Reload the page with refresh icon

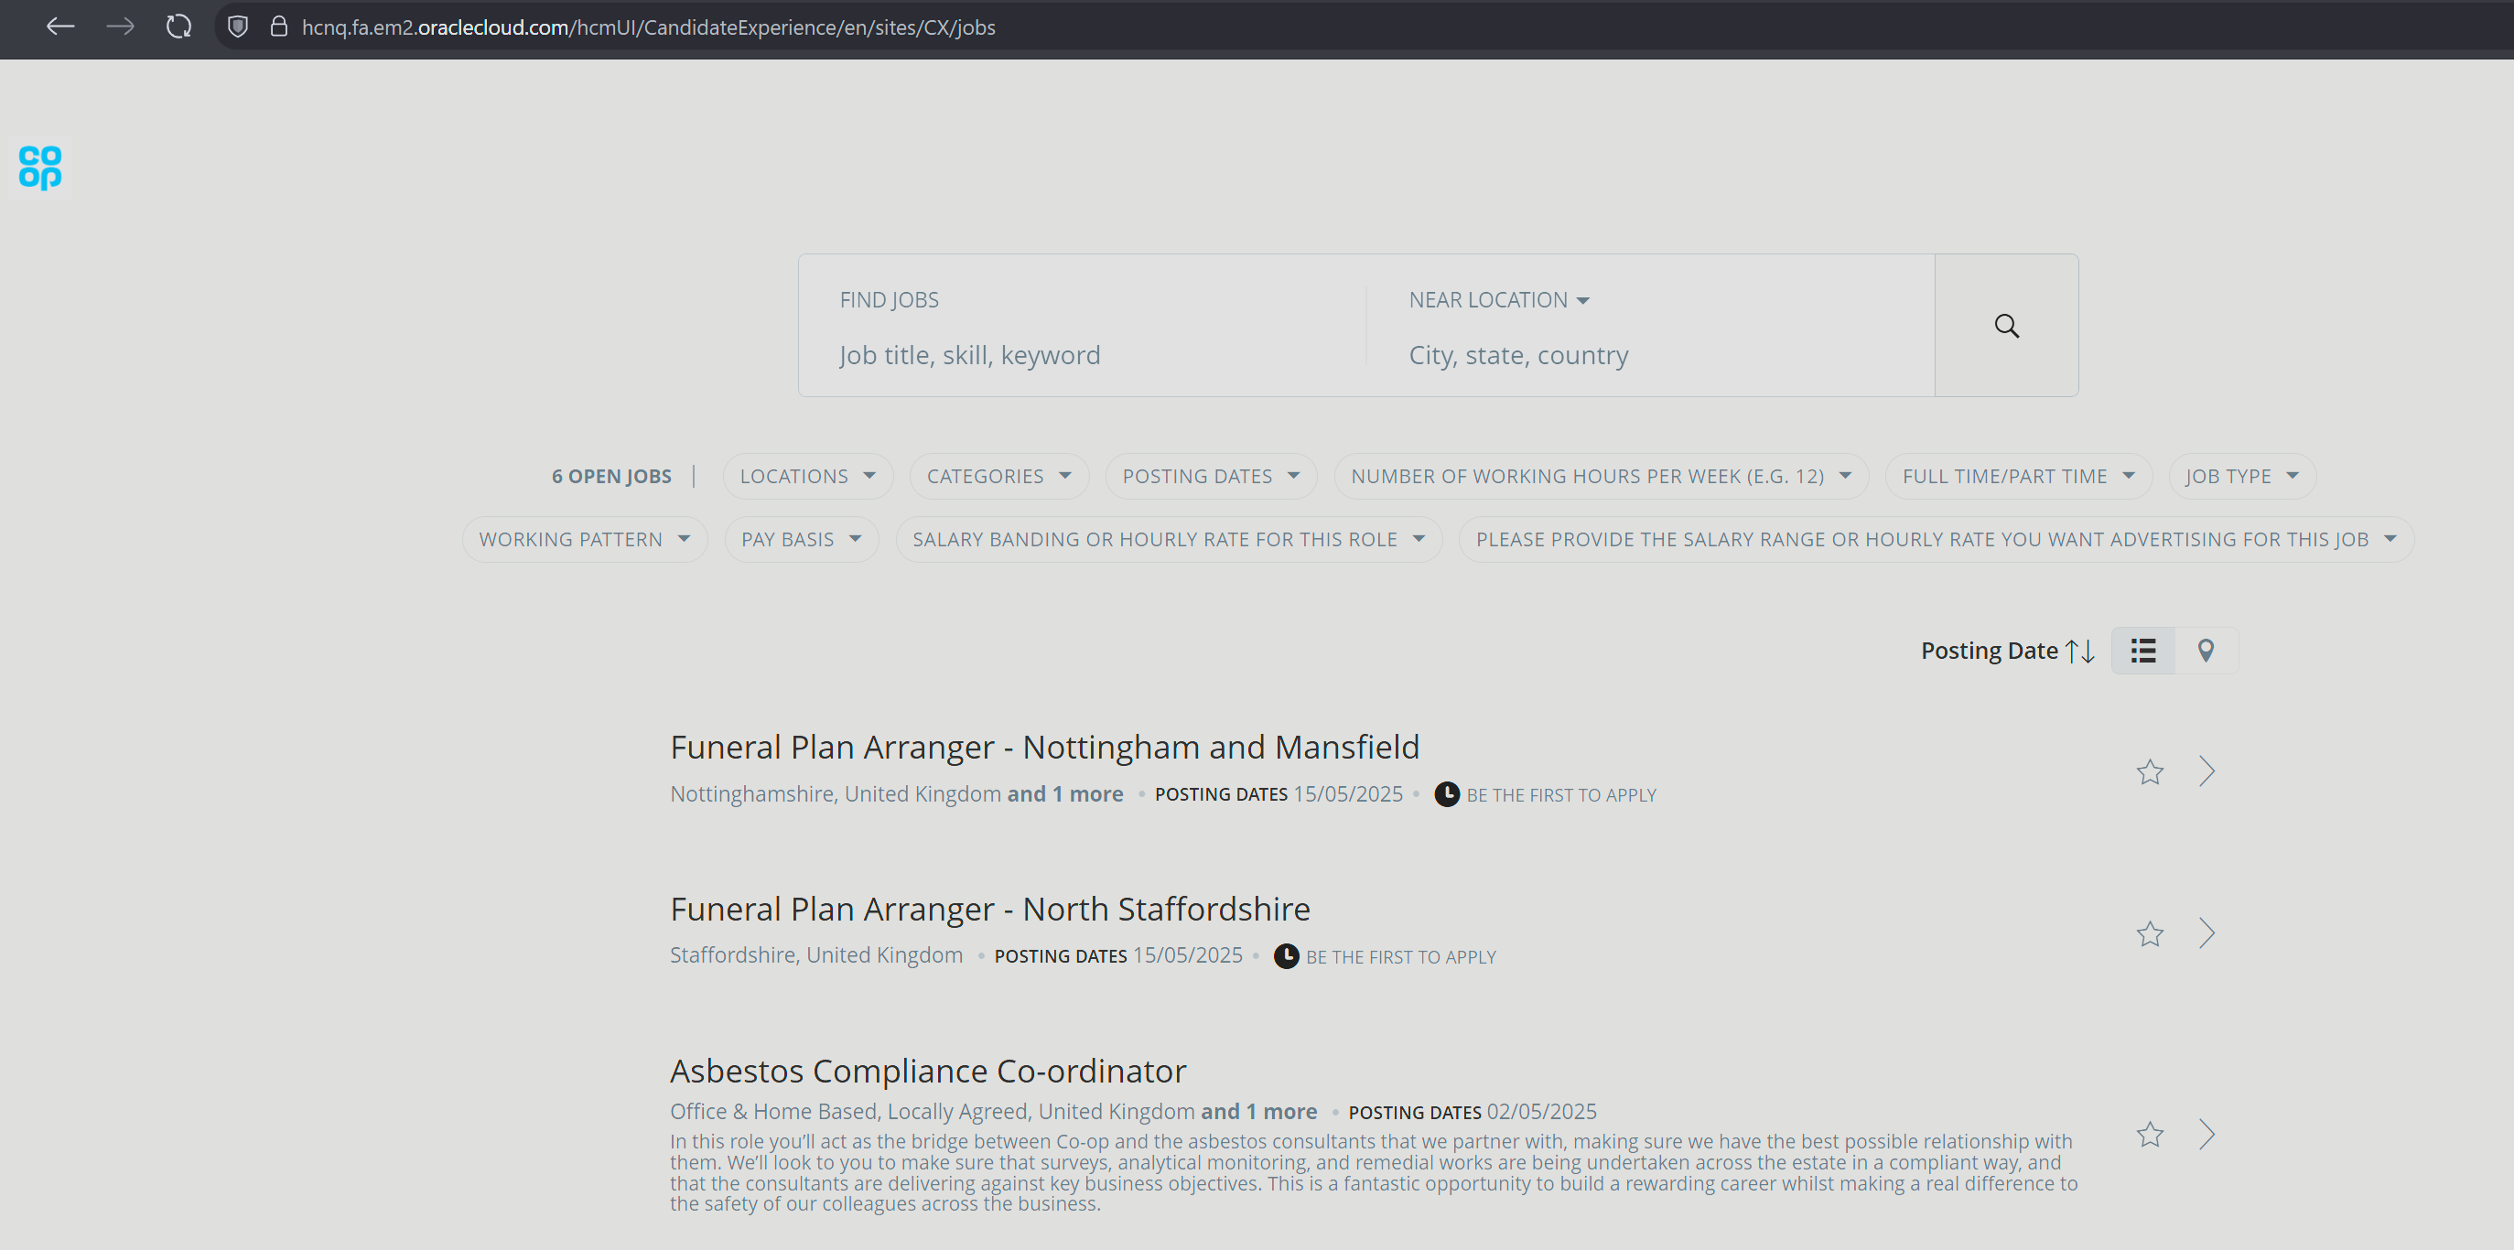[178, 27]
